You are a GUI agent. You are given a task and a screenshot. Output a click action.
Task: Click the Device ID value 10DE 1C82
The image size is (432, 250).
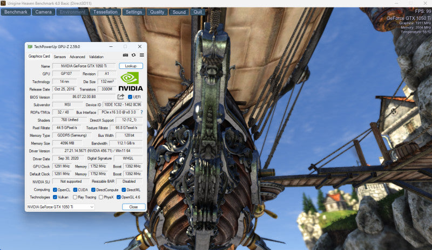point(123,105)
